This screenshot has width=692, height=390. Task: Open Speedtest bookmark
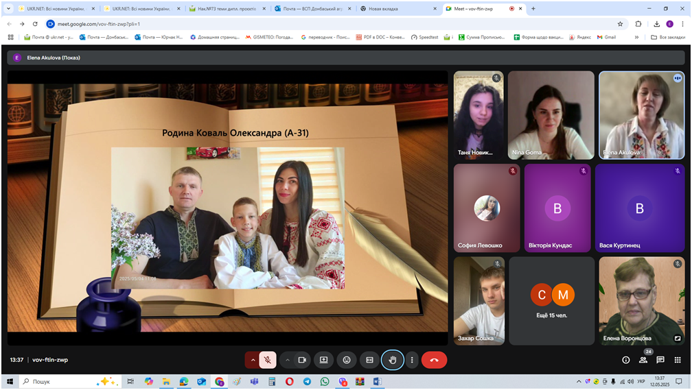point(424,37)
